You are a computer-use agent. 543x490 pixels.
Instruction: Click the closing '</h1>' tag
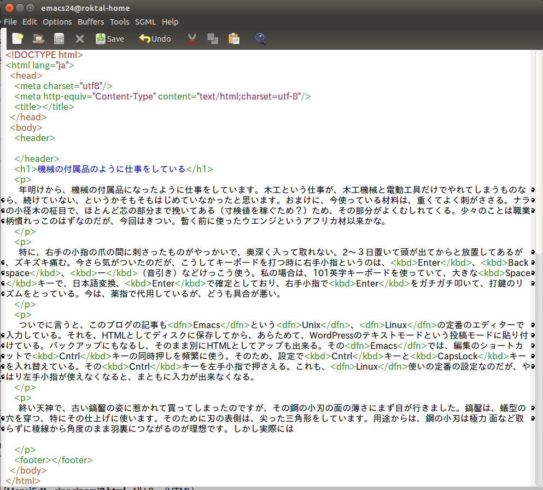(200, 169)
